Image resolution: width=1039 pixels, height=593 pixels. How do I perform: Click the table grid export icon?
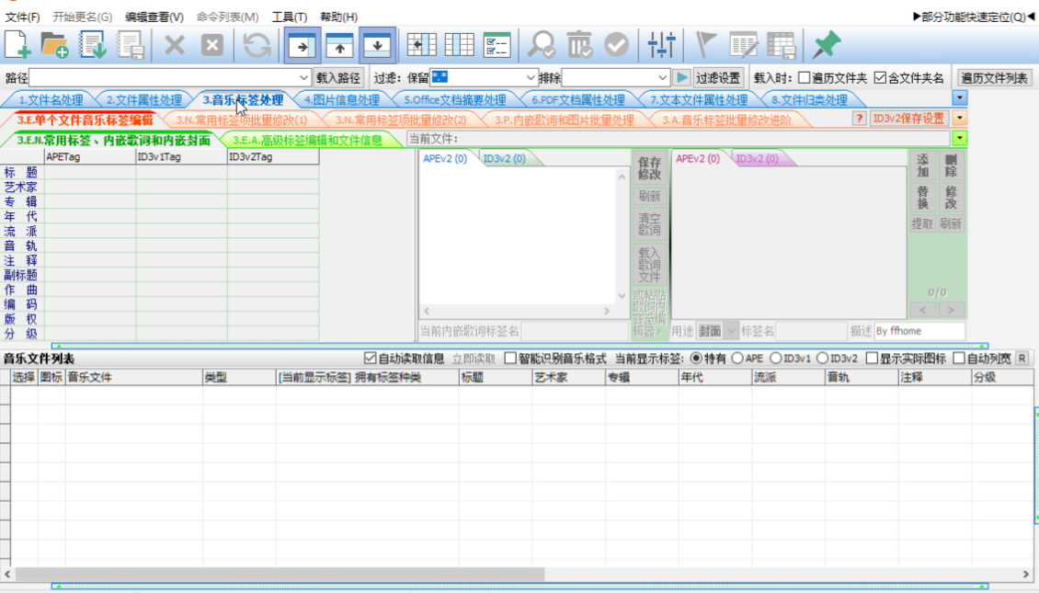[x=782, y=45]
